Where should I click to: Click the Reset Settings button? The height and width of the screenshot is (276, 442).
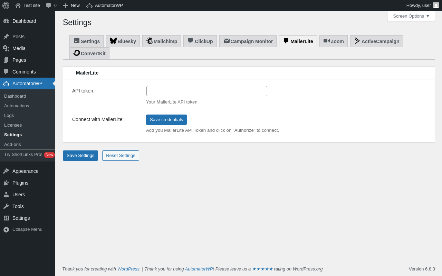click(121, 156)
